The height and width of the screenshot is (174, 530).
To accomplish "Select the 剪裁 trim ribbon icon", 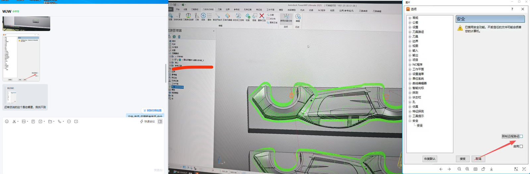I will (254, 17).
